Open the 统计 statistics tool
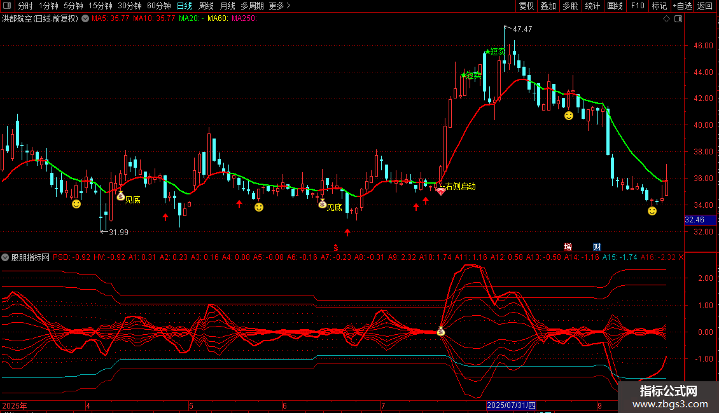The image size is (719, 413). [x=592, y=6]
